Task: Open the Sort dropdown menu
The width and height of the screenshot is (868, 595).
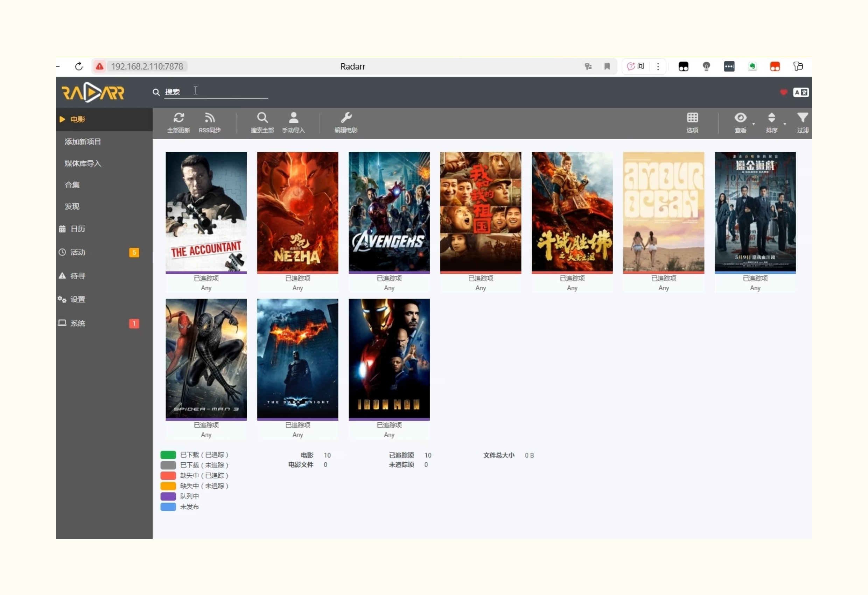Action: click(x=772, y=118)
